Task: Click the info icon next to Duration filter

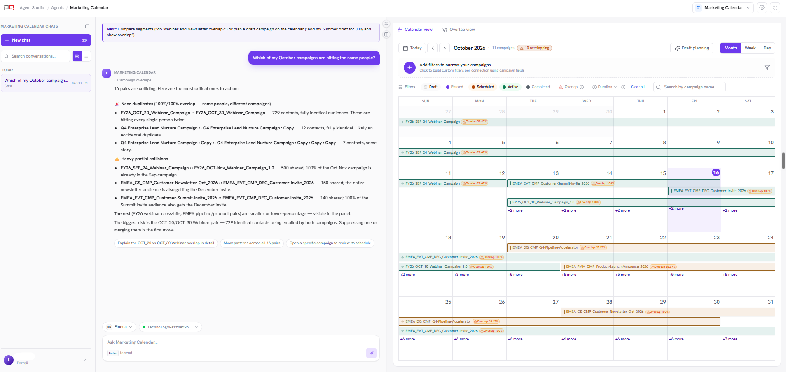Action: 623,87
